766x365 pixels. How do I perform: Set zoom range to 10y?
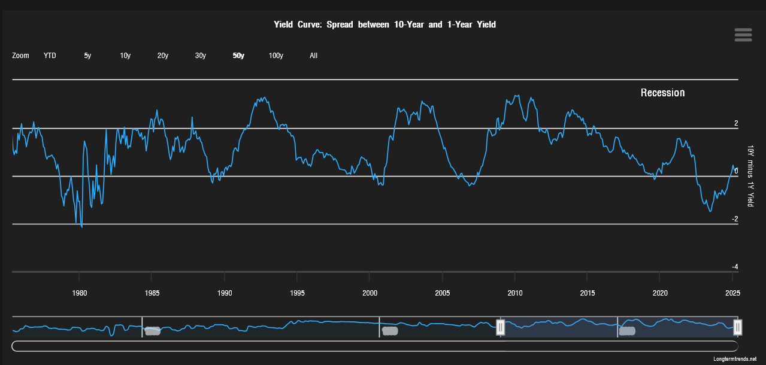125,56
